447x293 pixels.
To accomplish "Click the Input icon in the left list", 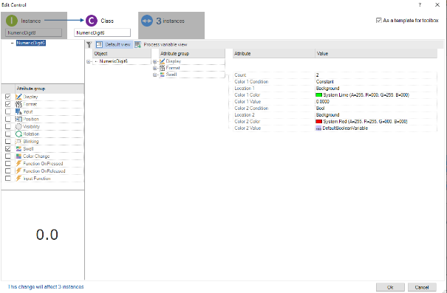I will 18,111.
